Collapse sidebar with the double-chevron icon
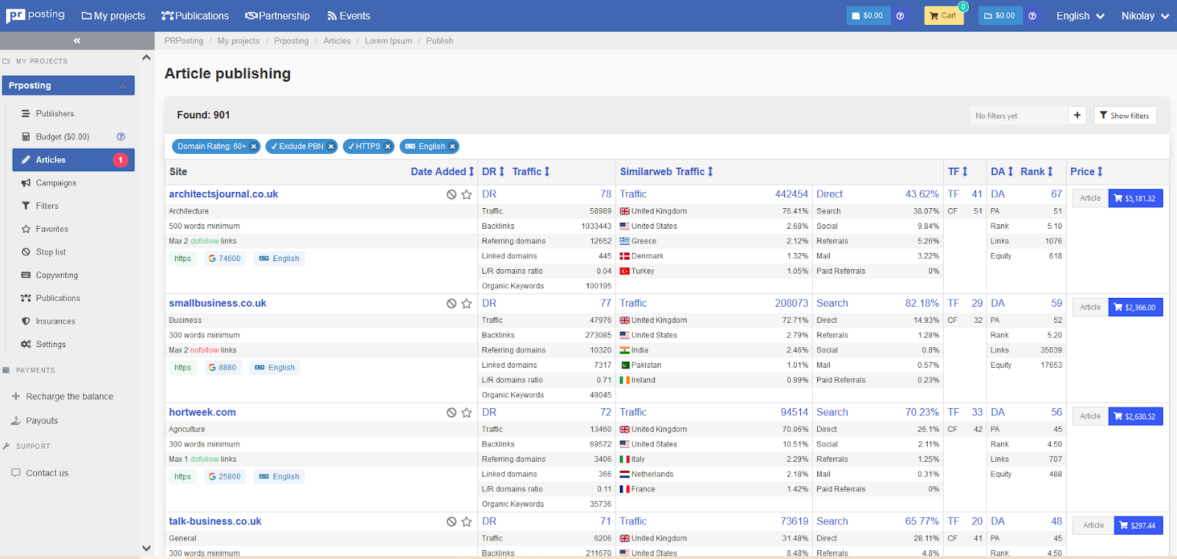This screenshot has height=559, width=1177. [x=77, y=40]
